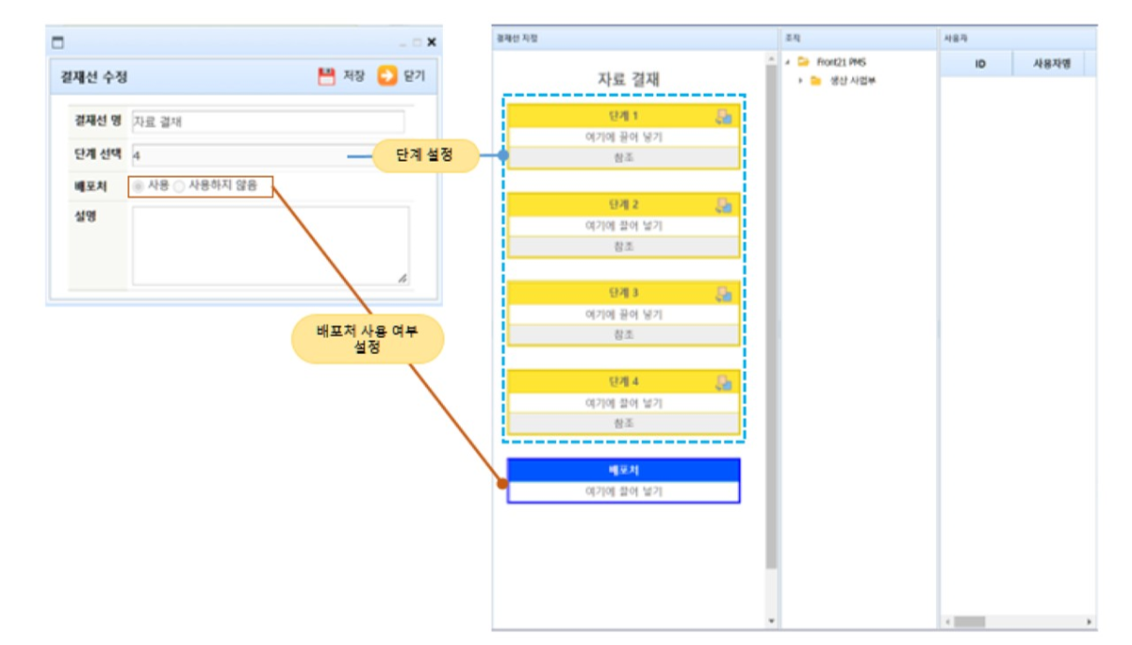The image size is (1132, 645).
Task: Select the 생산 사업부 tree label
Action: (x=854, y=80)
